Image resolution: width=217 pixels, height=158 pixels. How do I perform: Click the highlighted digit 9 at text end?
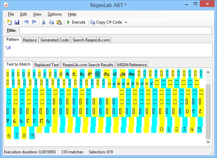[32, 135]
